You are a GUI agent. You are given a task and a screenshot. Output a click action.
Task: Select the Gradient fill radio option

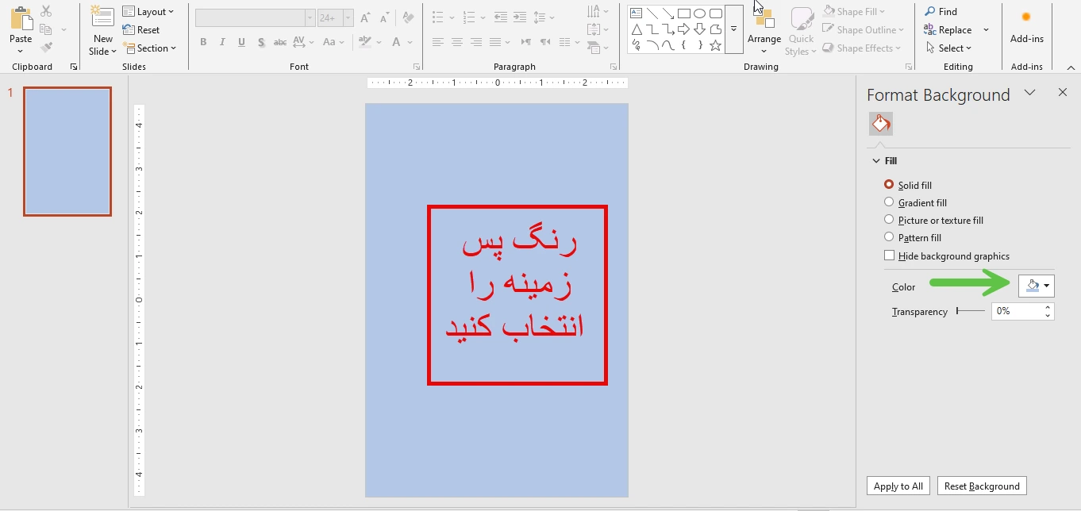[889, 202]
